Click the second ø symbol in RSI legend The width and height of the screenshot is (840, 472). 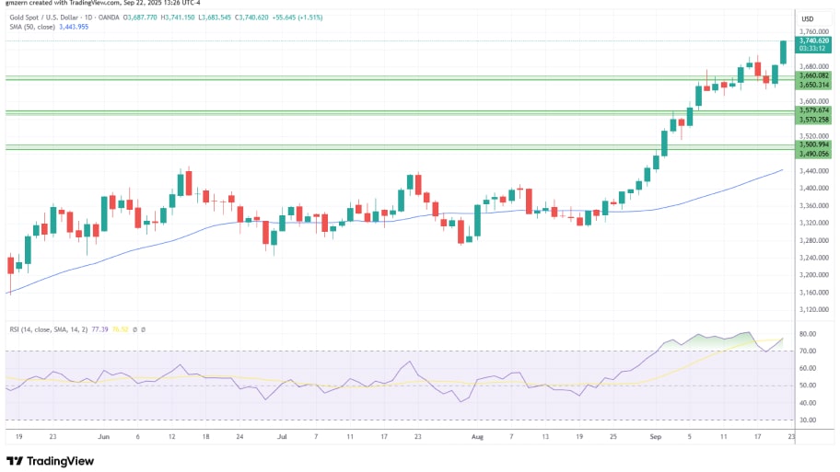(143, 328)
